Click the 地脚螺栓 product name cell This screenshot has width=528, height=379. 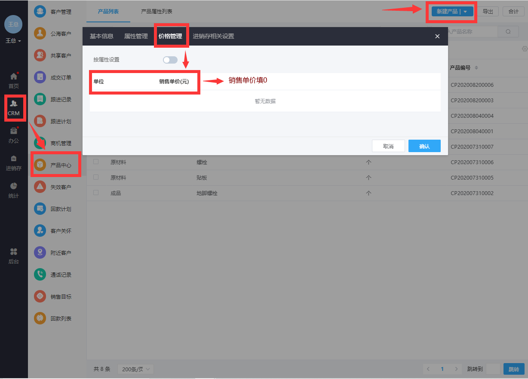tap(207, 193)
